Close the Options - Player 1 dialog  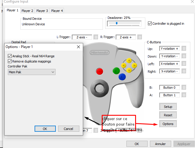[x=78, y=47]
